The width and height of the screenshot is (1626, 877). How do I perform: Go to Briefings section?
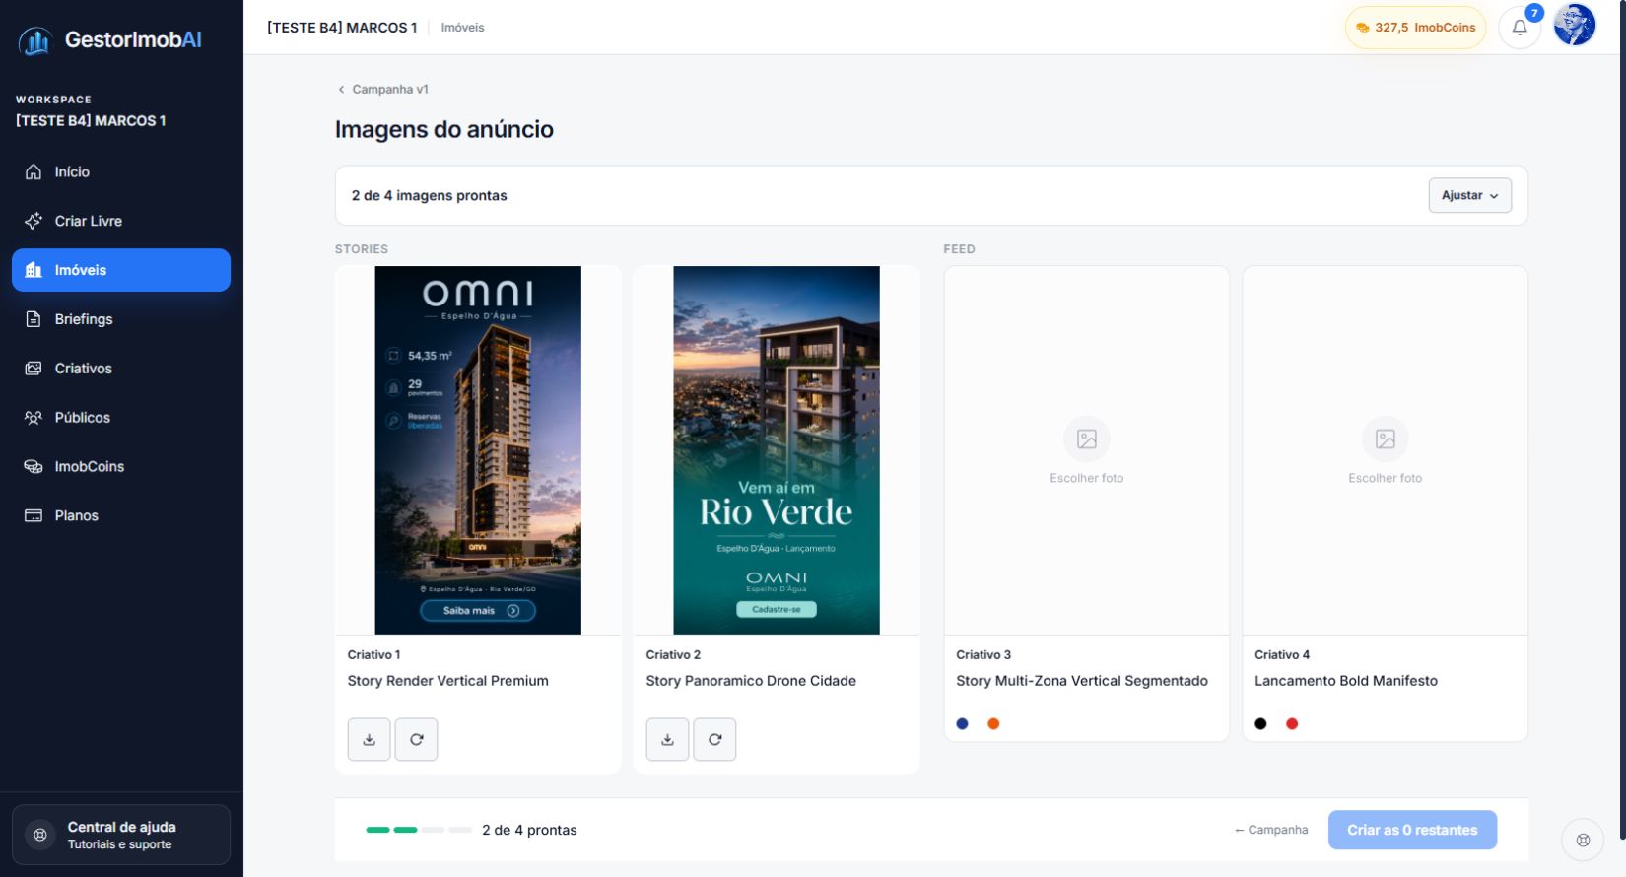pyautogui.click(x=121, y=319)
